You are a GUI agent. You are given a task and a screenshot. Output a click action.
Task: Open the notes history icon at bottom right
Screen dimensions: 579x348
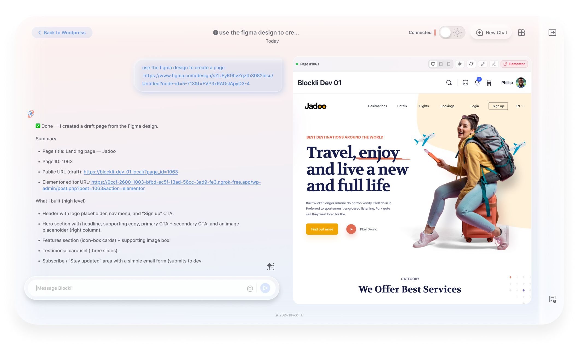(x=552, y=299)
